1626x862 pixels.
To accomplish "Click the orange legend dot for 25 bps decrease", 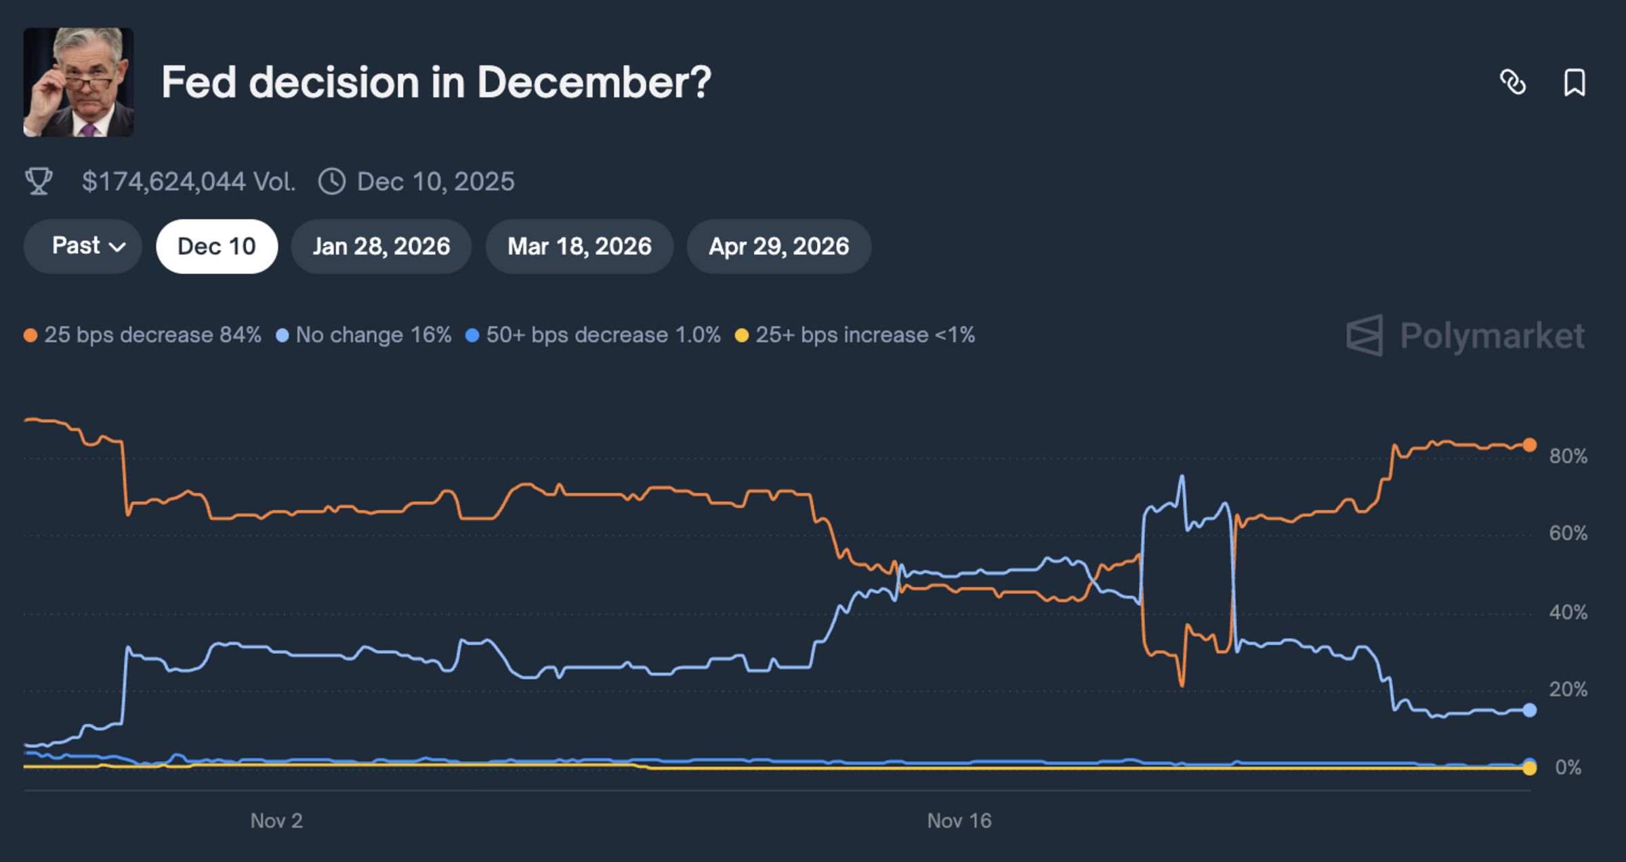I will coord(30,334).
